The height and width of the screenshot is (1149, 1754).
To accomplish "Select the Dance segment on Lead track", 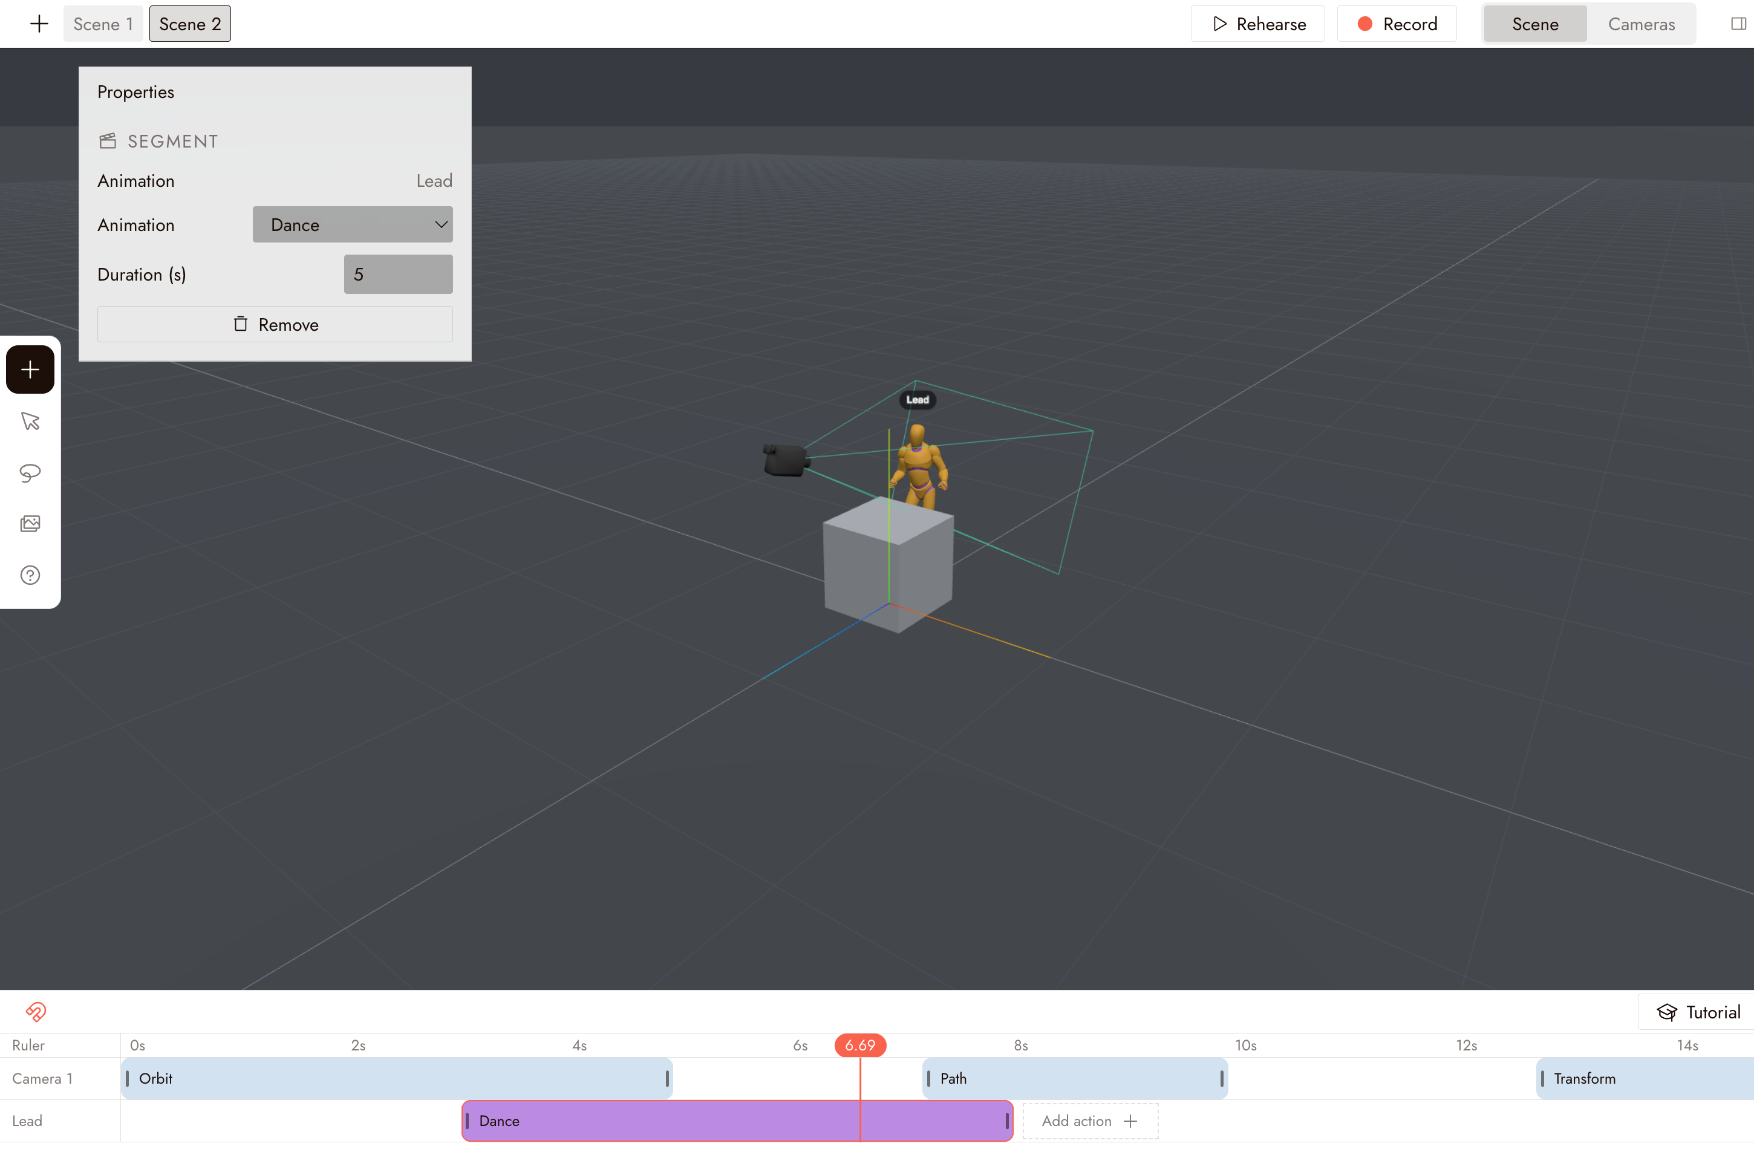I will tap(737, 1121).
